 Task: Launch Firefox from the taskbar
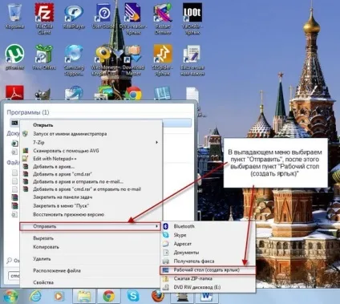(x=158, y=296)
